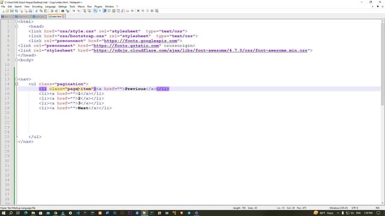This screenshot has width=385, height=216.
Task: Close the index.html tab with its X
Action: 63,17
